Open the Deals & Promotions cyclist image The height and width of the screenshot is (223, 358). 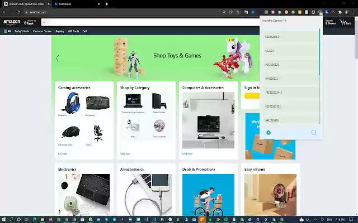click(208, 195)
